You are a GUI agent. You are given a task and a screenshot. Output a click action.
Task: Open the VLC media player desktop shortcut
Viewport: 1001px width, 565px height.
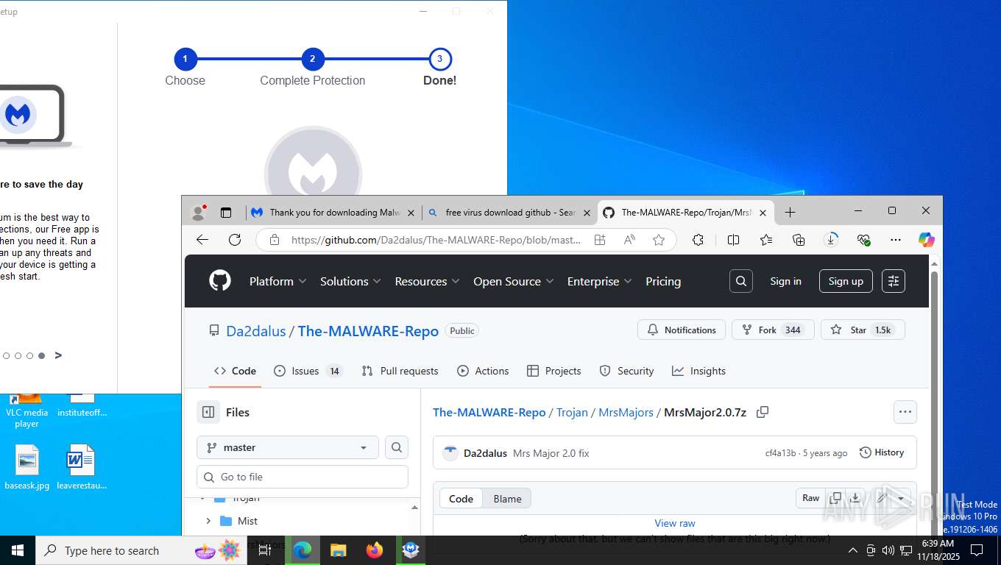coord(26,411)
